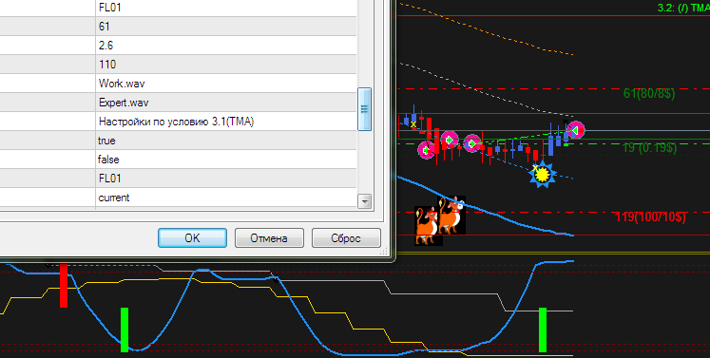Confirm settings with the OK button
710x358 pixels.
coord(192,238)
